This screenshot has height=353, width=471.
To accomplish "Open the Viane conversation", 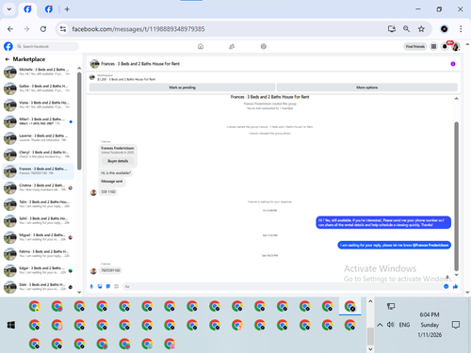I will pyautogui.click(x=38, y=104).
